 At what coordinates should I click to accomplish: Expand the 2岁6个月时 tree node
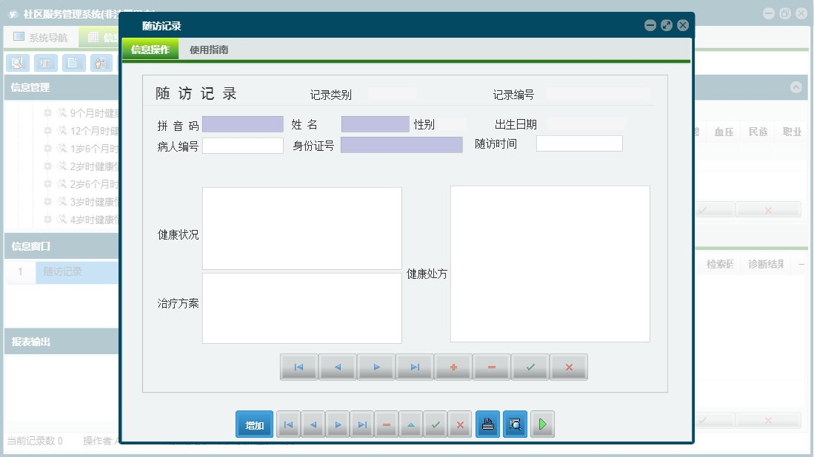click(x=47, y=184)
